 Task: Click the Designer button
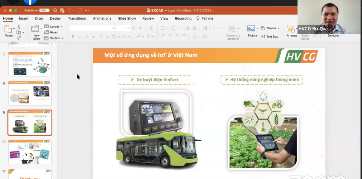334,35
